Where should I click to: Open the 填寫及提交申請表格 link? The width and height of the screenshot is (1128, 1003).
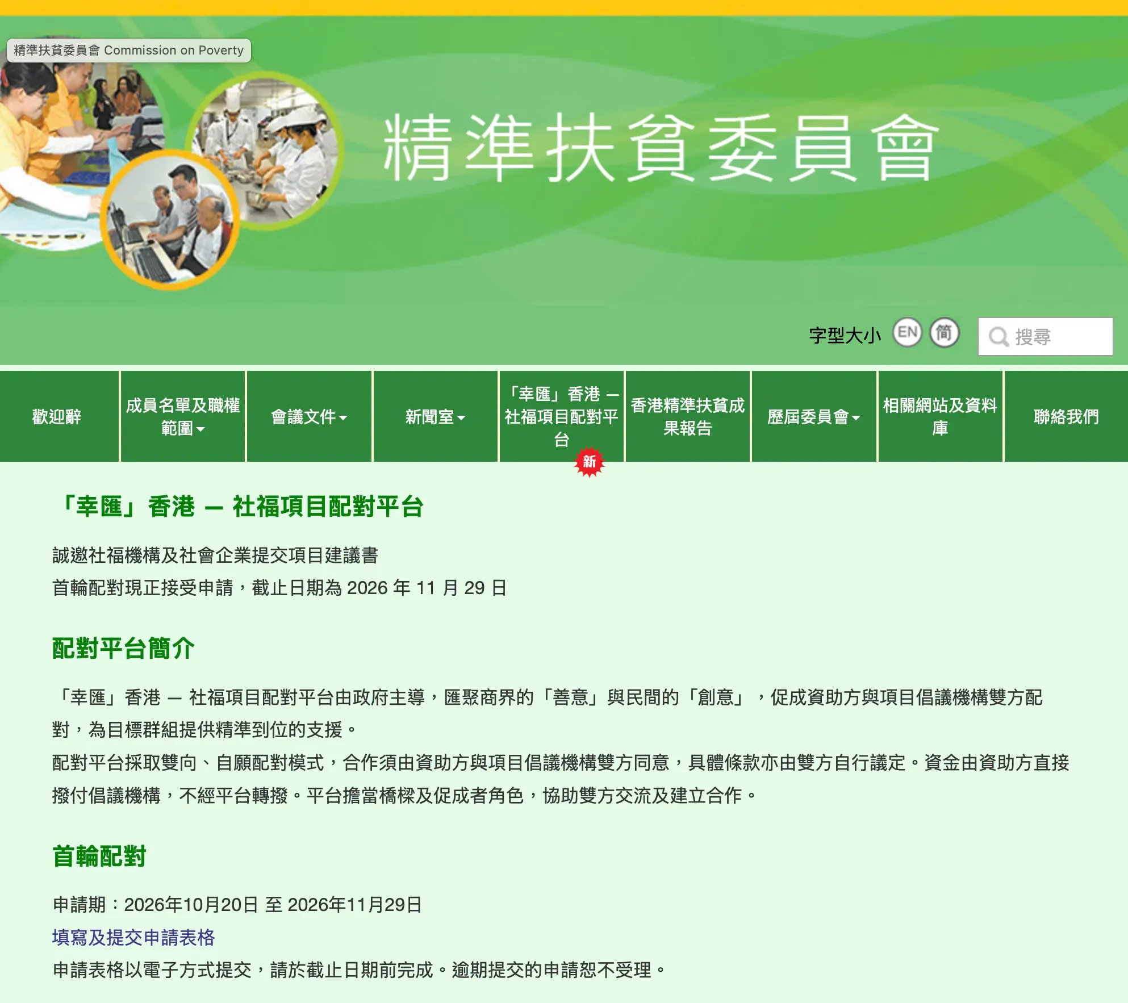[x=133, y=937]
